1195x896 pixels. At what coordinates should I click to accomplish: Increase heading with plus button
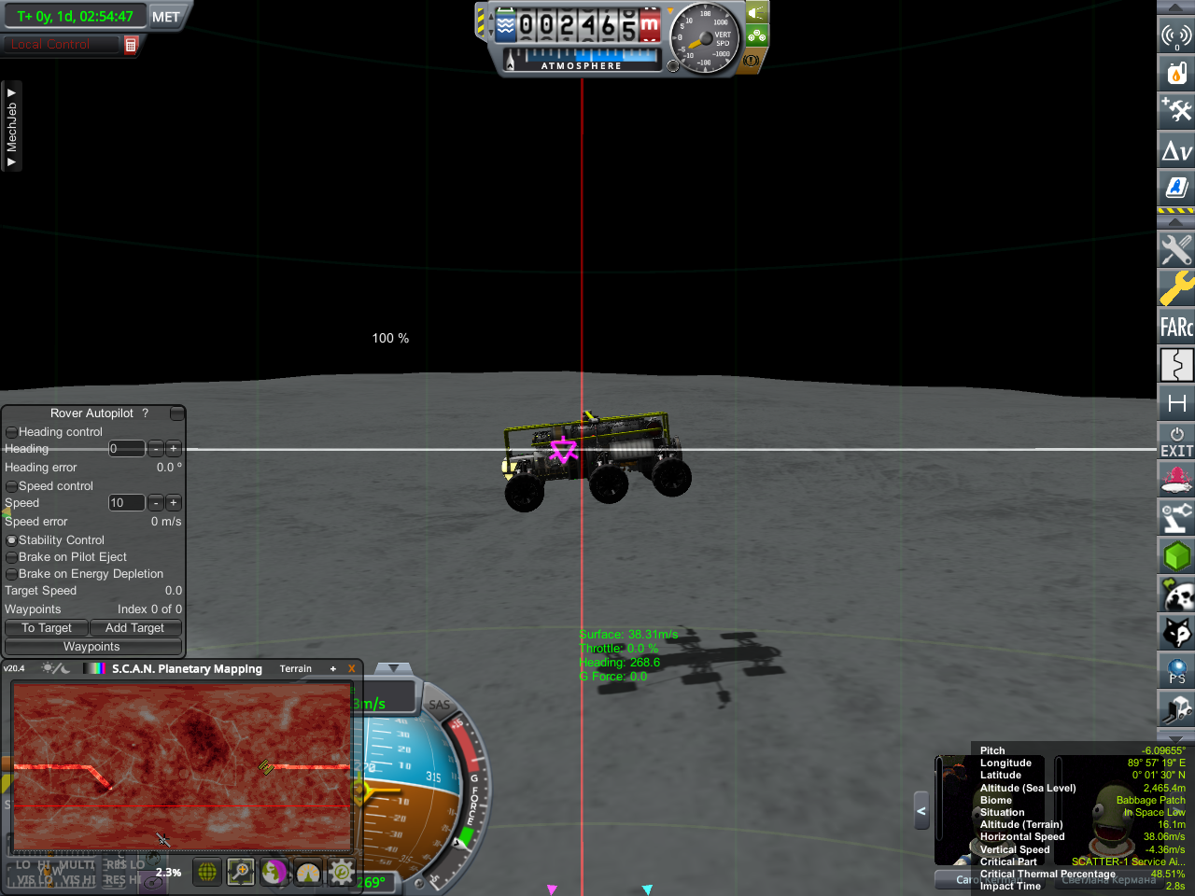[173, 449]
